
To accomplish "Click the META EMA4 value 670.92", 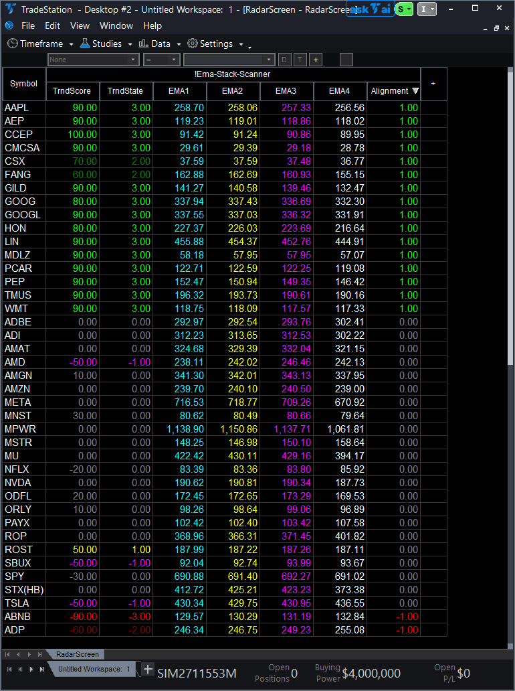I will point(350,402).
